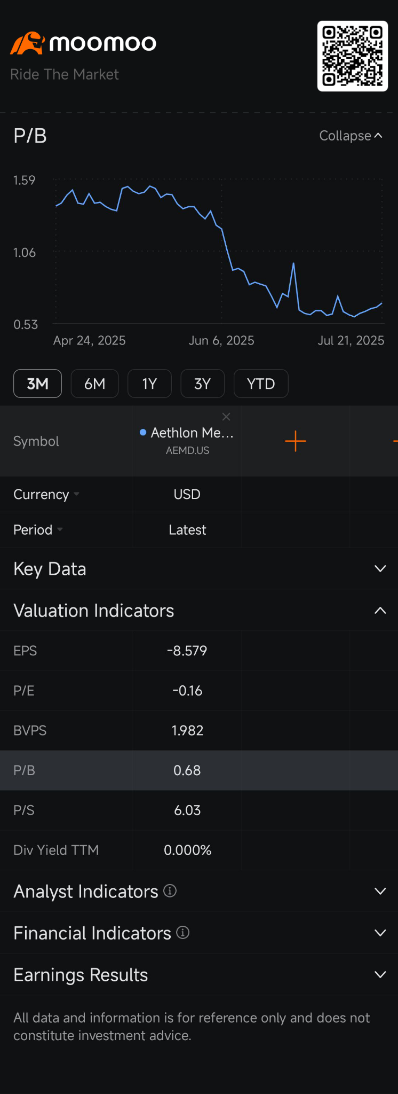Open the Currency dropdown
The width and height of the screenshot is (398, 1094).
pos(46,494)
